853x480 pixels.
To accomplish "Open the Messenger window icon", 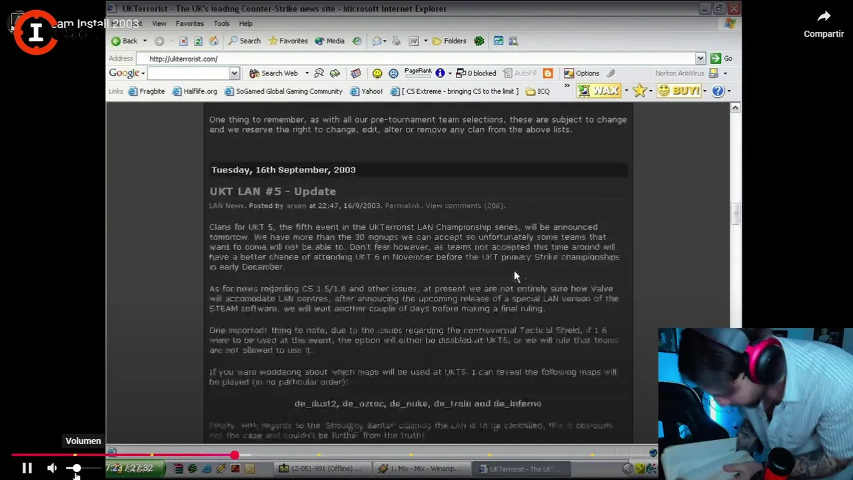I will pyautogui.click(x=498, y=41).
